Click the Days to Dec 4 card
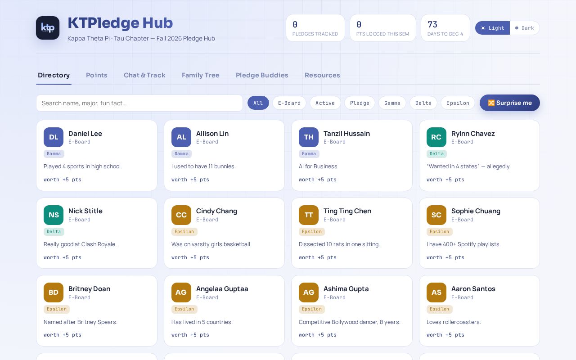 click(x=445, y=28)
